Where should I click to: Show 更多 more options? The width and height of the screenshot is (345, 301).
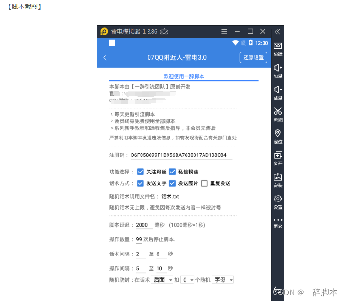pos(278,223)
